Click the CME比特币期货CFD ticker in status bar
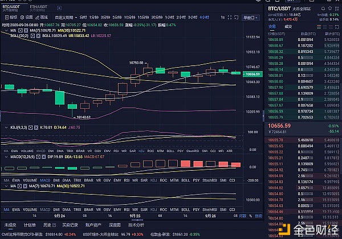342x239 pixels. coord(39,234)
